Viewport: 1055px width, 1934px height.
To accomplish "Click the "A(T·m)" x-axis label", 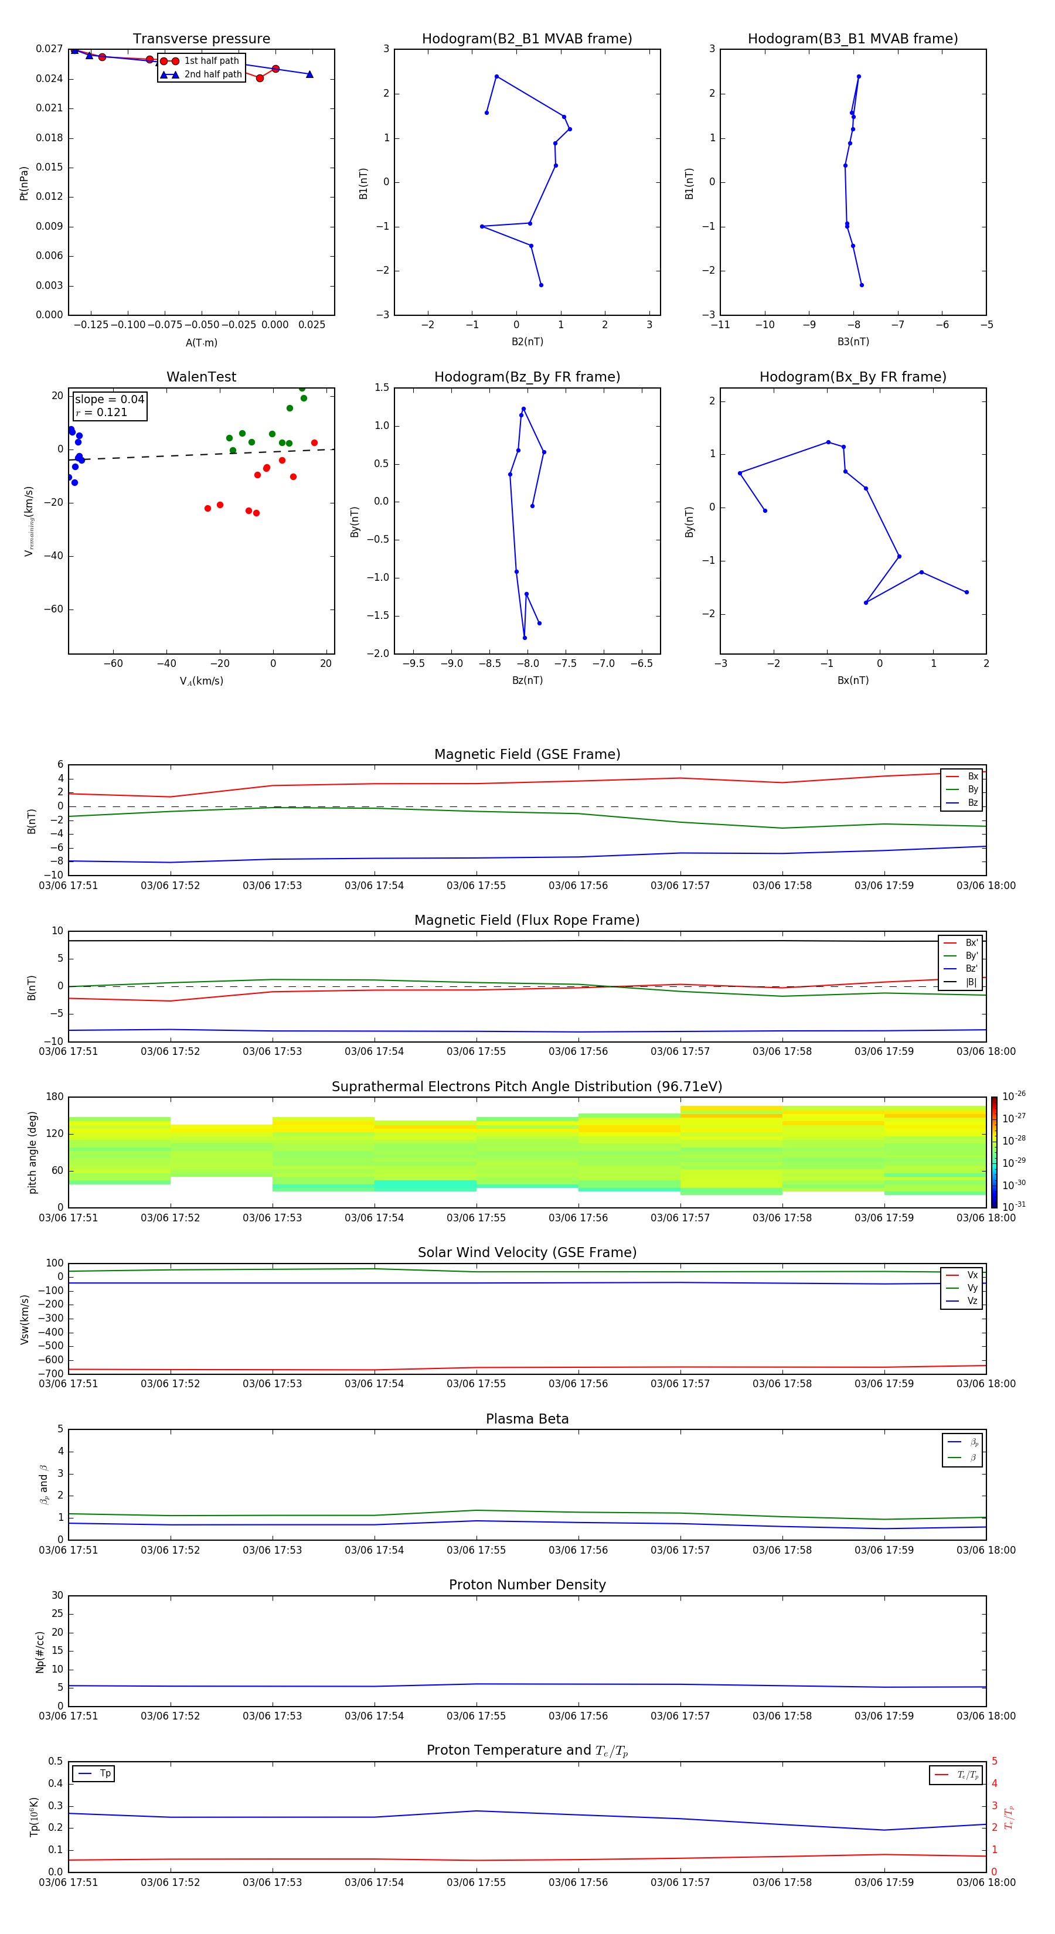I will pos(201,343).
